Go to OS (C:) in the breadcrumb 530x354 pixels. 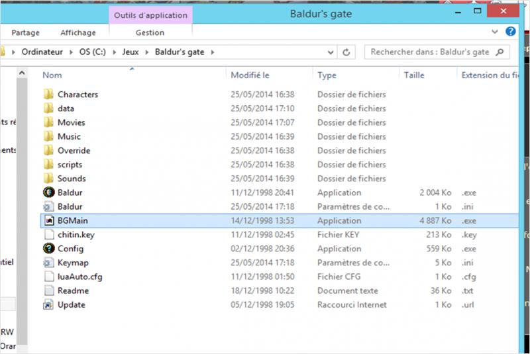tap(93, 52)
